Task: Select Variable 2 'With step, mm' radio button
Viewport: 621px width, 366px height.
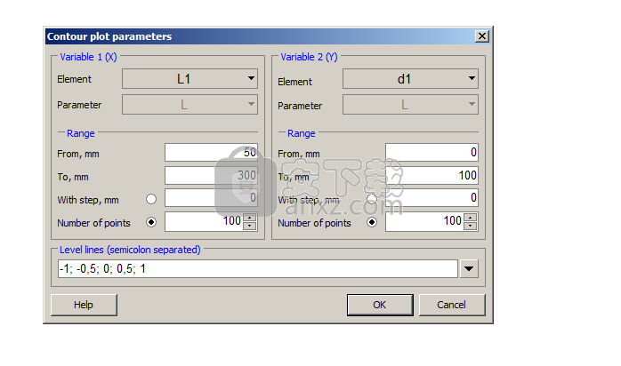Action: [x=371, y=199]
